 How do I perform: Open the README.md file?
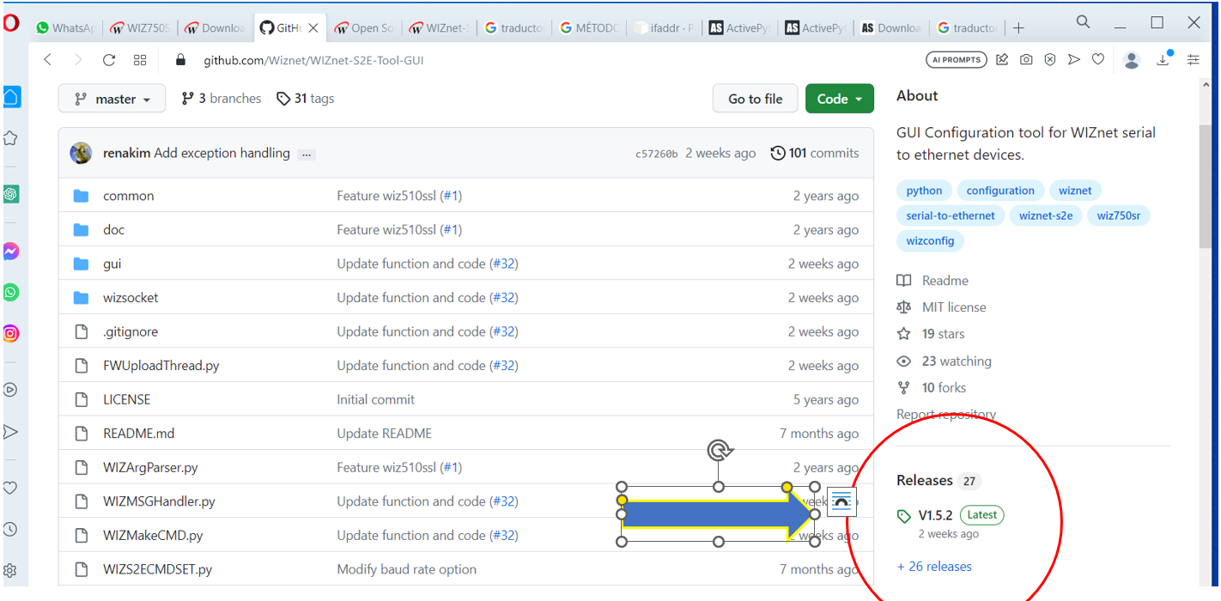[x=139, y=434]
